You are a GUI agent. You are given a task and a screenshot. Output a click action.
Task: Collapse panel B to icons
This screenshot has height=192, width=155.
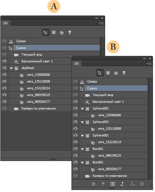(145, 59)
